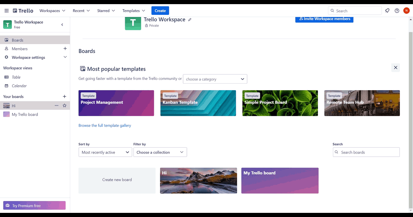Close the Most popular templates section
The width and height of the screenshot is (413, 217).
(395, 68)
